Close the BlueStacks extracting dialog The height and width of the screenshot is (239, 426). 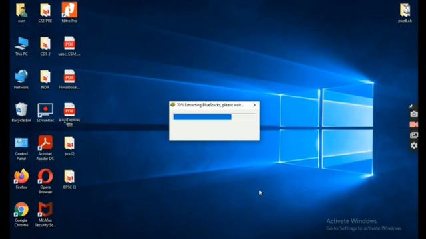254,105
